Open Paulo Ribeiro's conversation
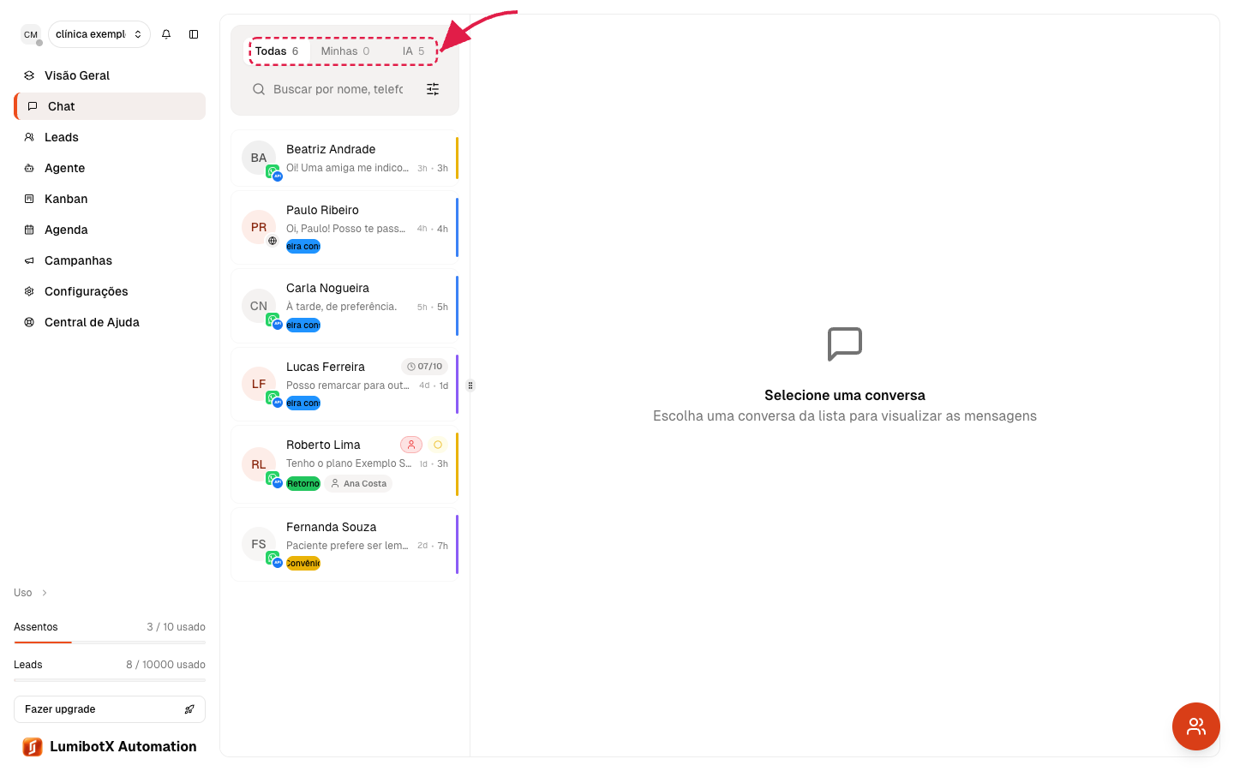The image size is (1234, 771). (344, 227)
